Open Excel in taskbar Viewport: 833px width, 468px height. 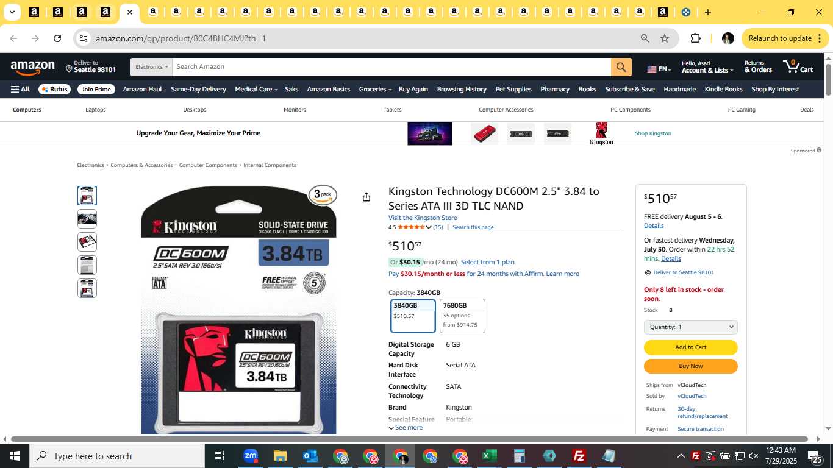[x=490, y=456]
